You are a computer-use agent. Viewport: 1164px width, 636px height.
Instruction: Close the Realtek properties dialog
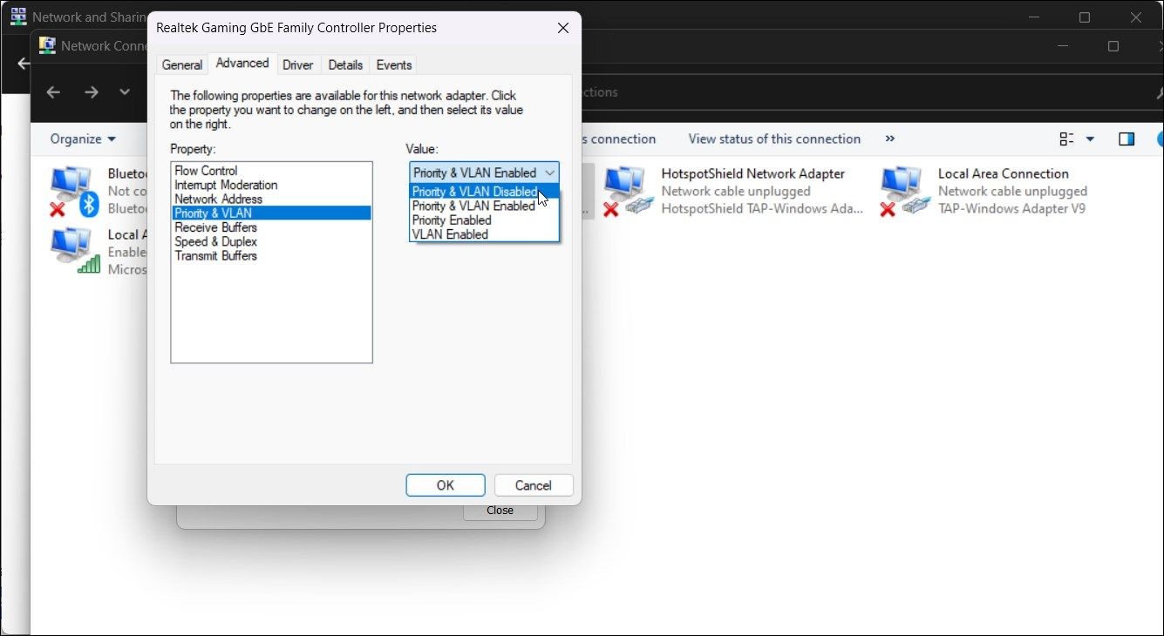pos(562,28)
